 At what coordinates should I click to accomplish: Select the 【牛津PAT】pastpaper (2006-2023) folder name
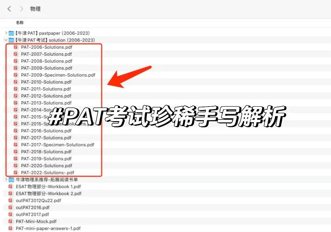pos(52,33)
